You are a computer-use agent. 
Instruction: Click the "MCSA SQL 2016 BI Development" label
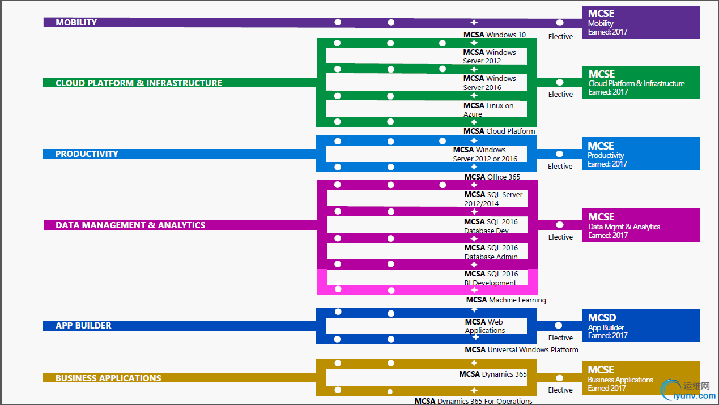(491, 278)
